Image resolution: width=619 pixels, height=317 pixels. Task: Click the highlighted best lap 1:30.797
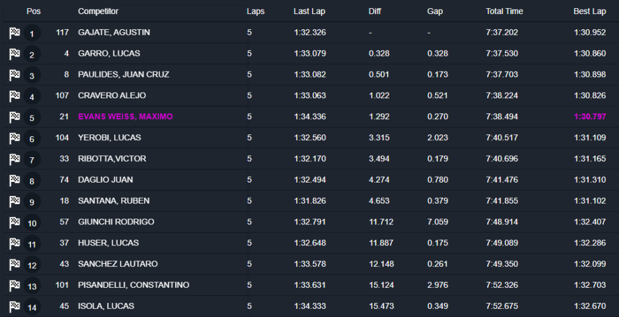coord(589,117)
